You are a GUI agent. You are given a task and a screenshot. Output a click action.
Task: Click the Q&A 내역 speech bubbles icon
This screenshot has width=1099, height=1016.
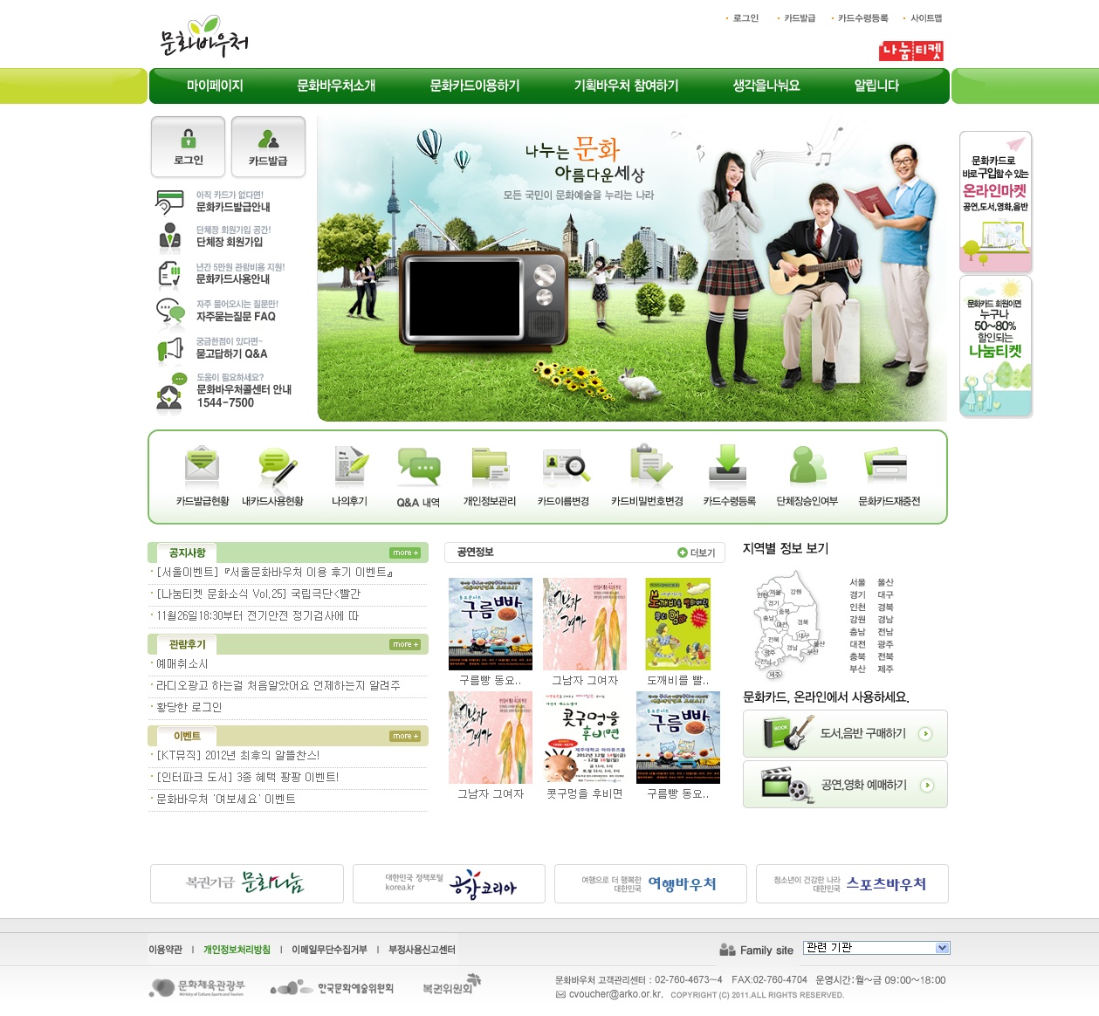pyautogui.click(x=419, y=467)
